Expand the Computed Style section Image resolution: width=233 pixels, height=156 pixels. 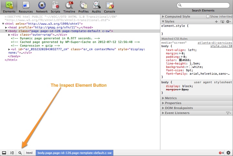pos(163,17)
